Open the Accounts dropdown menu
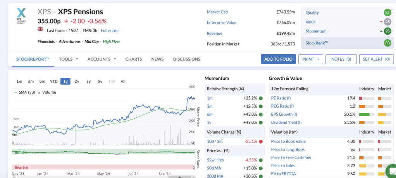The width and height of the screenshot is (396, 178). click(x=102, y=59)
